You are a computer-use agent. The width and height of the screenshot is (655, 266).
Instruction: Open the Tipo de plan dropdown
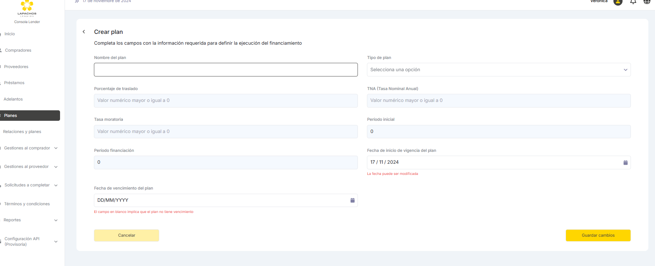click(498, 70)
